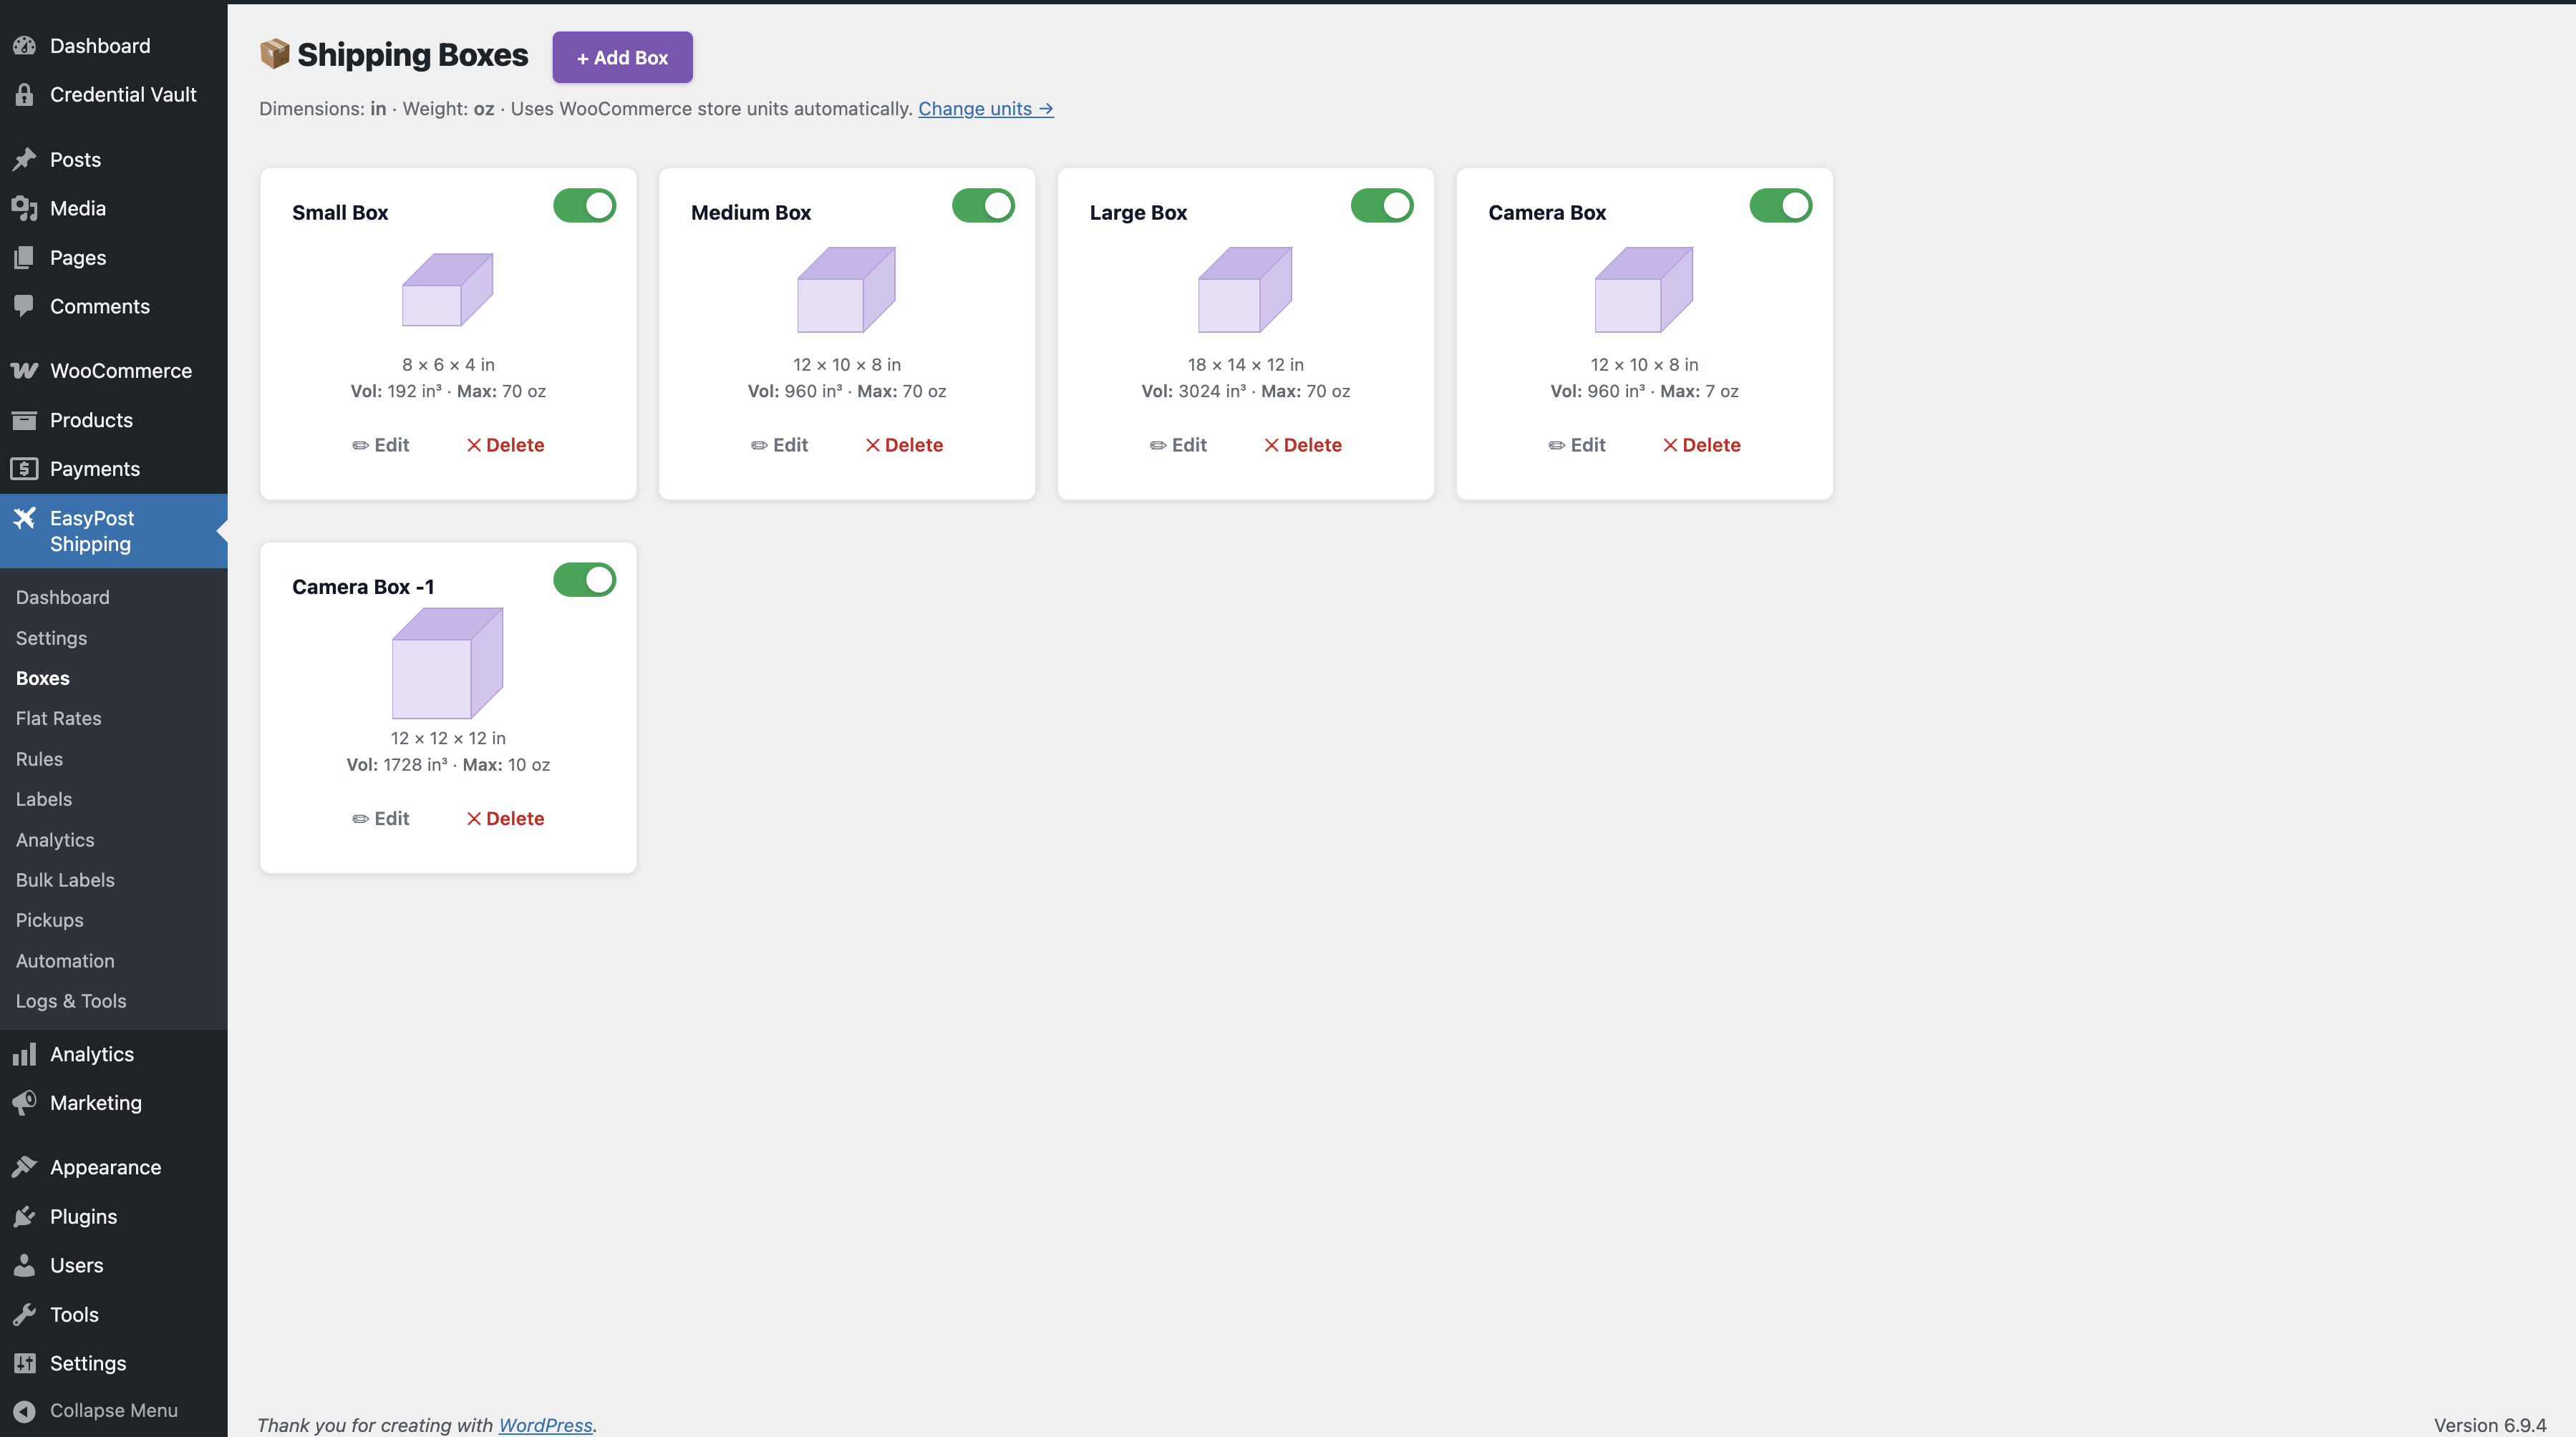
Task: Go to Flat Rates submenu page
Action: [x=59, y=718]
